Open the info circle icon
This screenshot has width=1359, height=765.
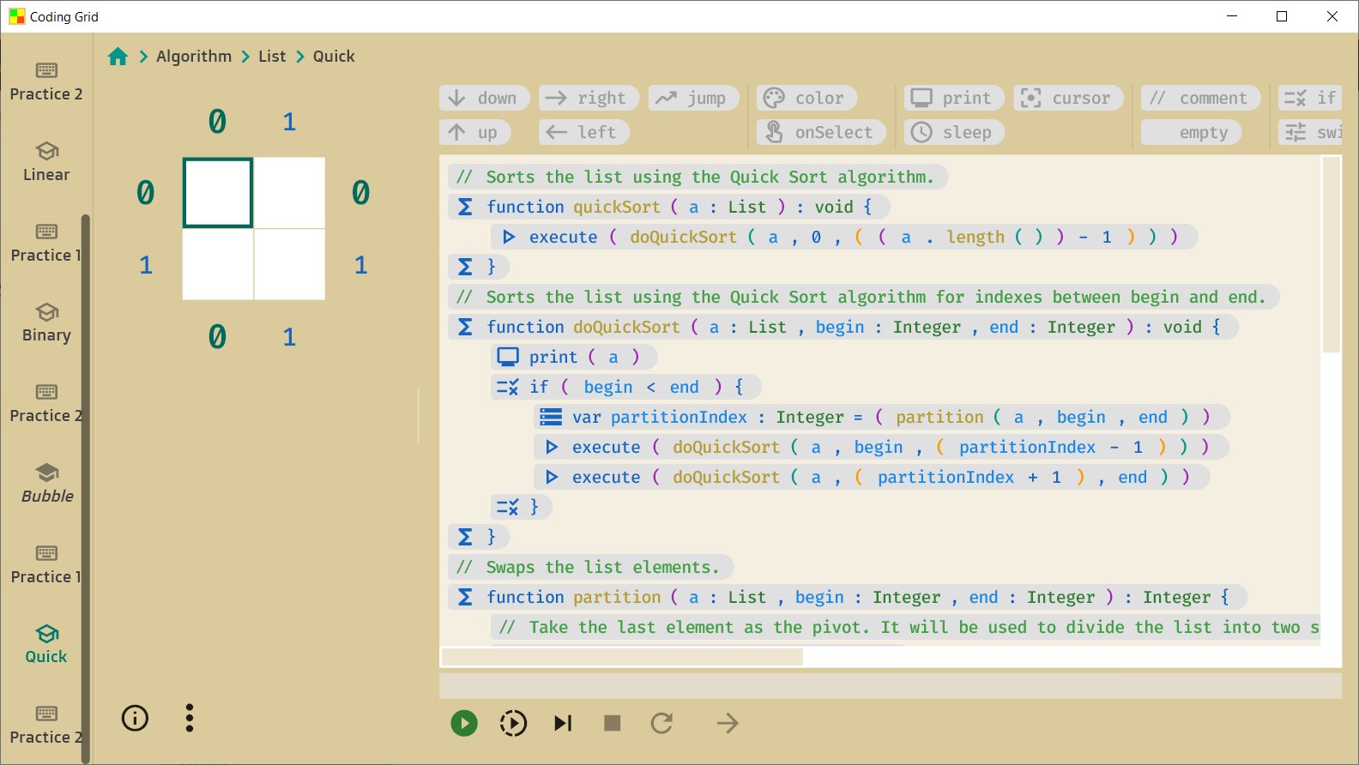click(x=135, y=718)
